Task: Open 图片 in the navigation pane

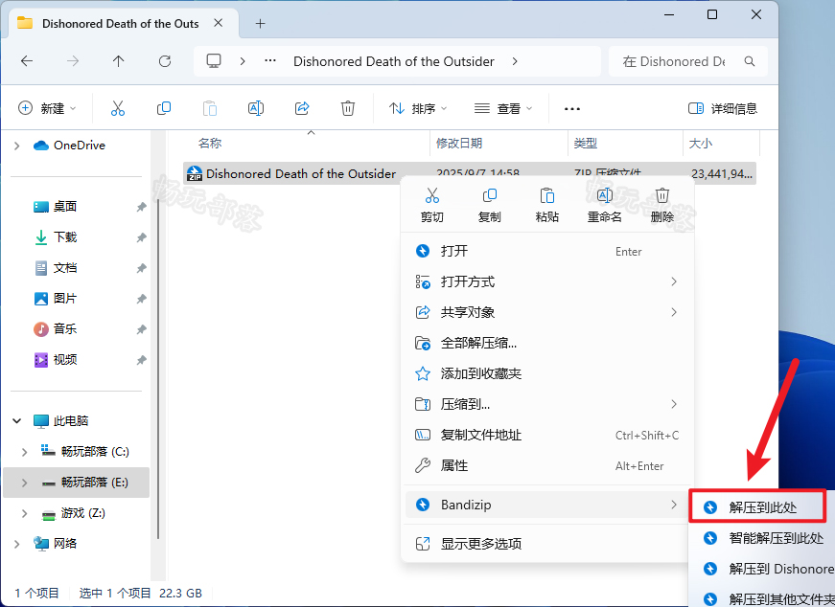Action: pyautogui.click(x=56, y=299)
